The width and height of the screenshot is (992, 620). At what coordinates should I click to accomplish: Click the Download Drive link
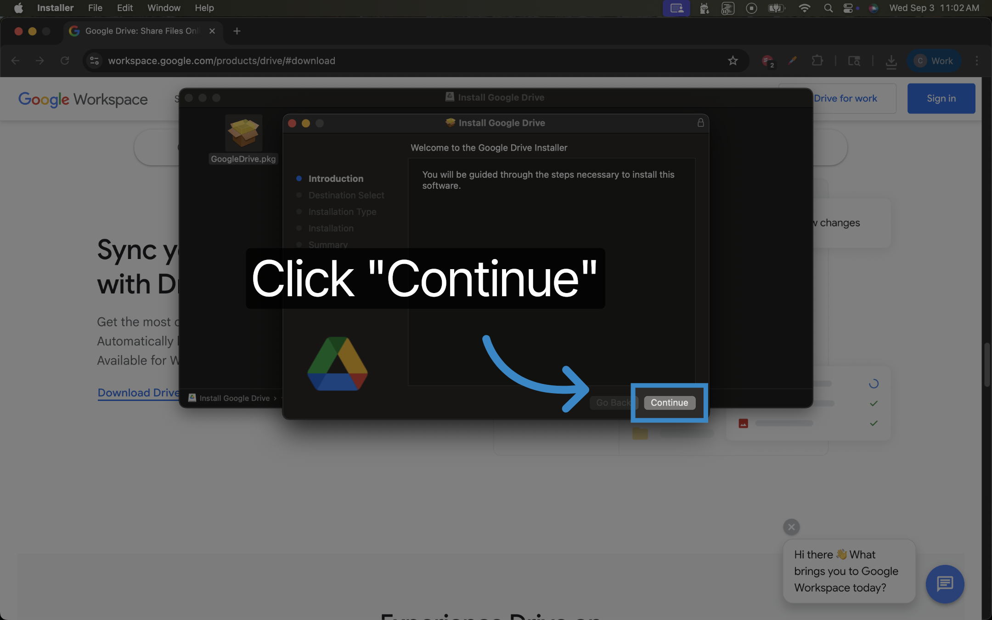138,393
